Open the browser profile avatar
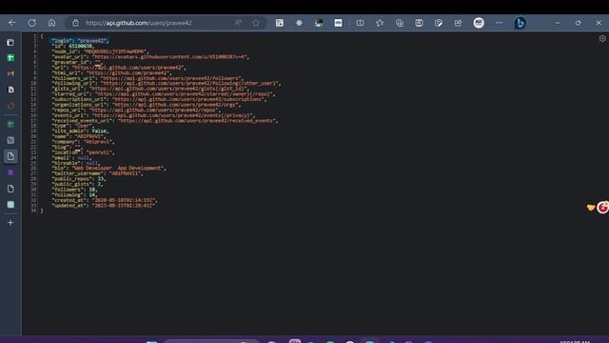The width and height of the screenshot is (609, 343). click(479, 23)
